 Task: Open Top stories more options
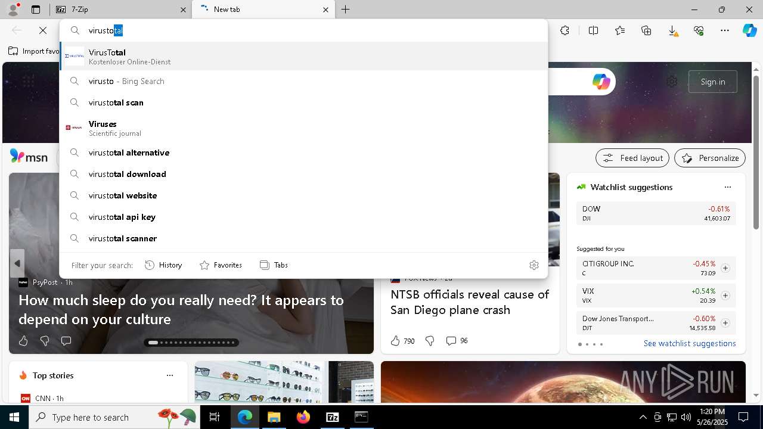click(170, 375)
